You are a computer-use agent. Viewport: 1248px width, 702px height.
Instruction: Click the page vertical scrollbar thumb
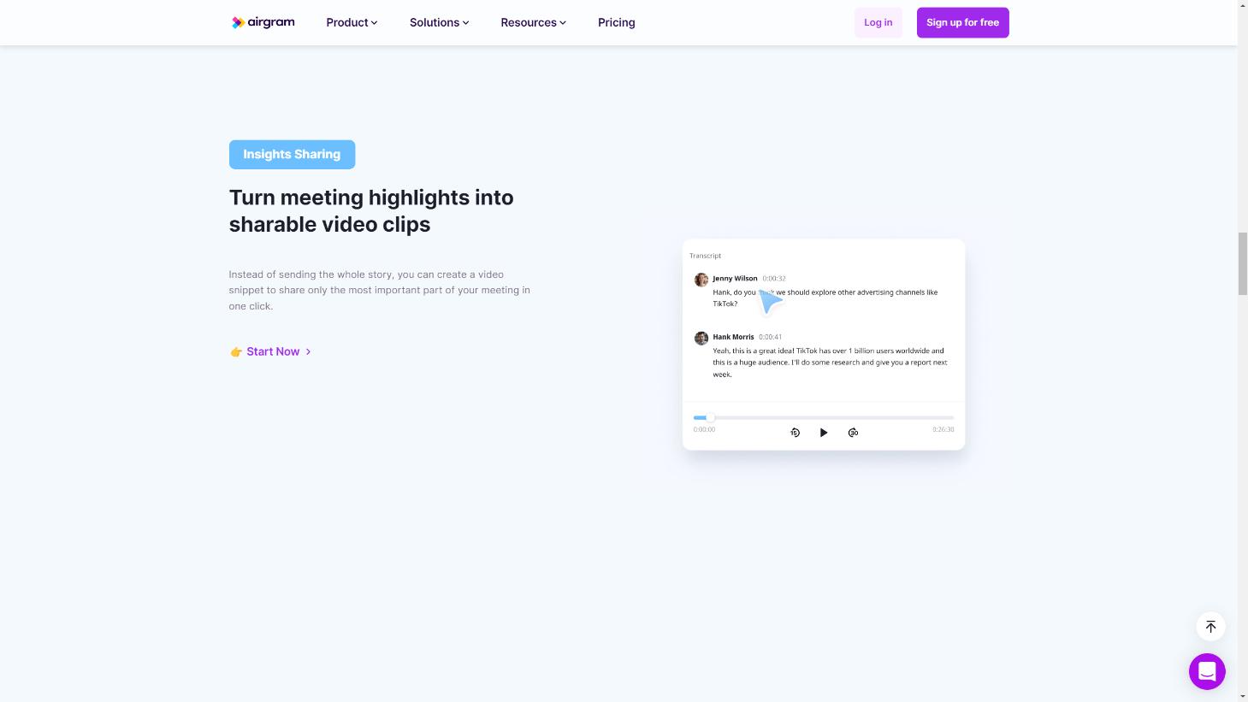[x=1242, y=263]
